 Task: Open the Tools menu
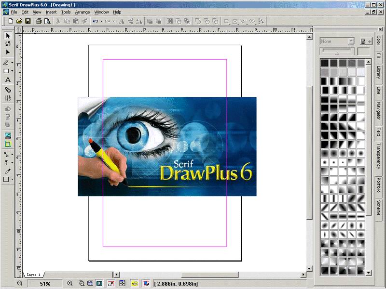pyautogui.click(x=66, y=12)
